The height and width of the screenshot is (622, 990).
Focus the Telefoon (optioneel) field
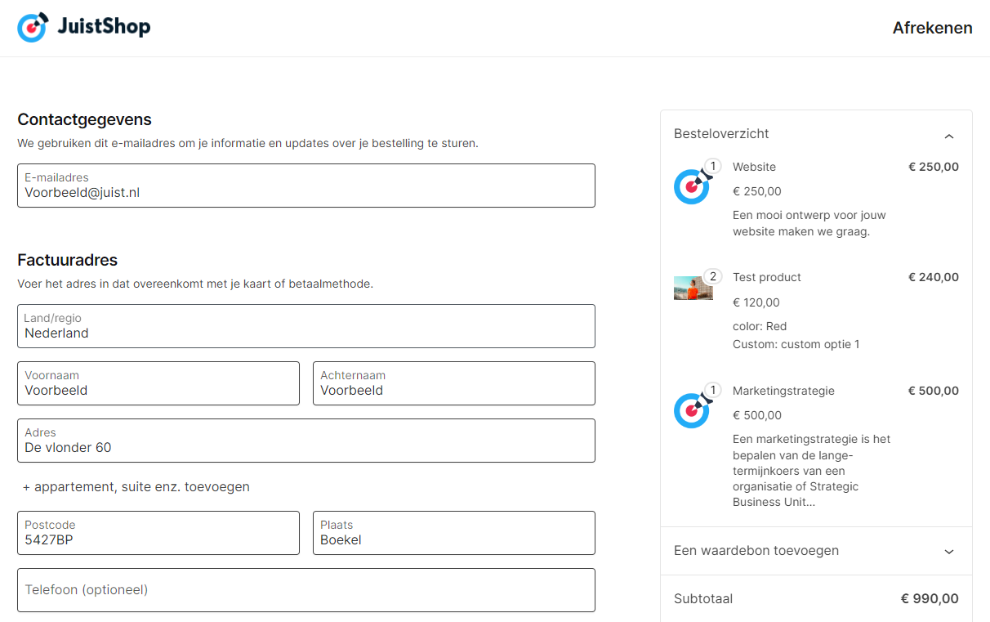tap(305, 590)
